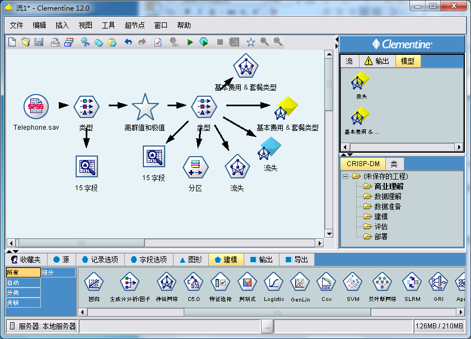471x339 pixels.
Task: Select the 15 字段 node below 离群值和极值
Action: tap(154, 156)
